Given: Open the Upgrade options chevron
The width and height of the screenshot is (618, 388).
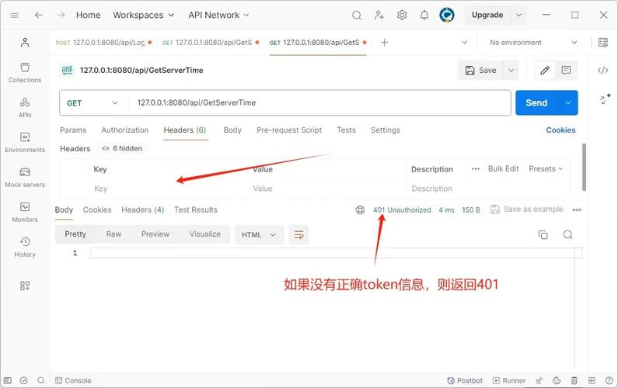Looking at the screenshot, I should pos(518,16).
